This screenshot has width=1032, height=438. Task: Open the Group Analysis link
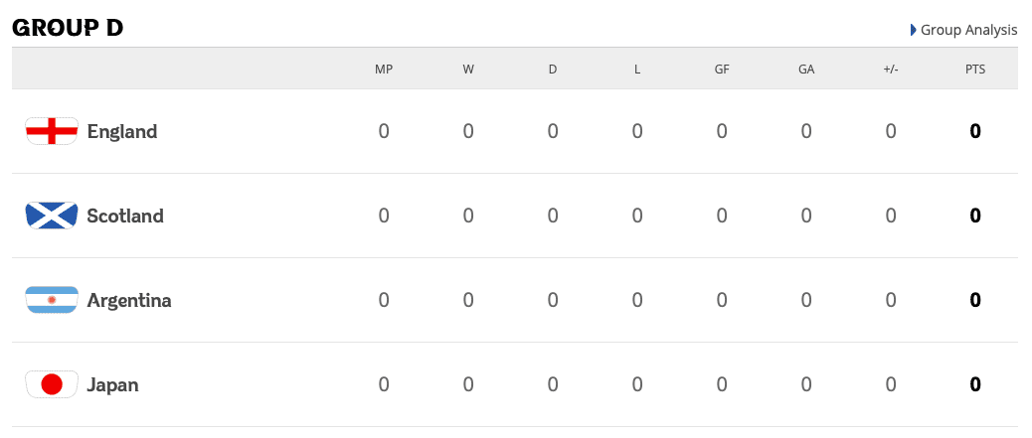968,30
